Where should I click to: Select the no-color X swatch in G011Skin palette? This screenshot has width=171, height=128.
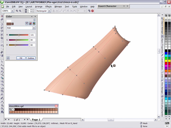coord(13,110)
